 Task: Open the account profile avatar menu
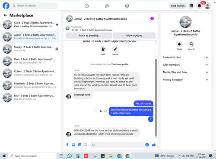[207, 6]
